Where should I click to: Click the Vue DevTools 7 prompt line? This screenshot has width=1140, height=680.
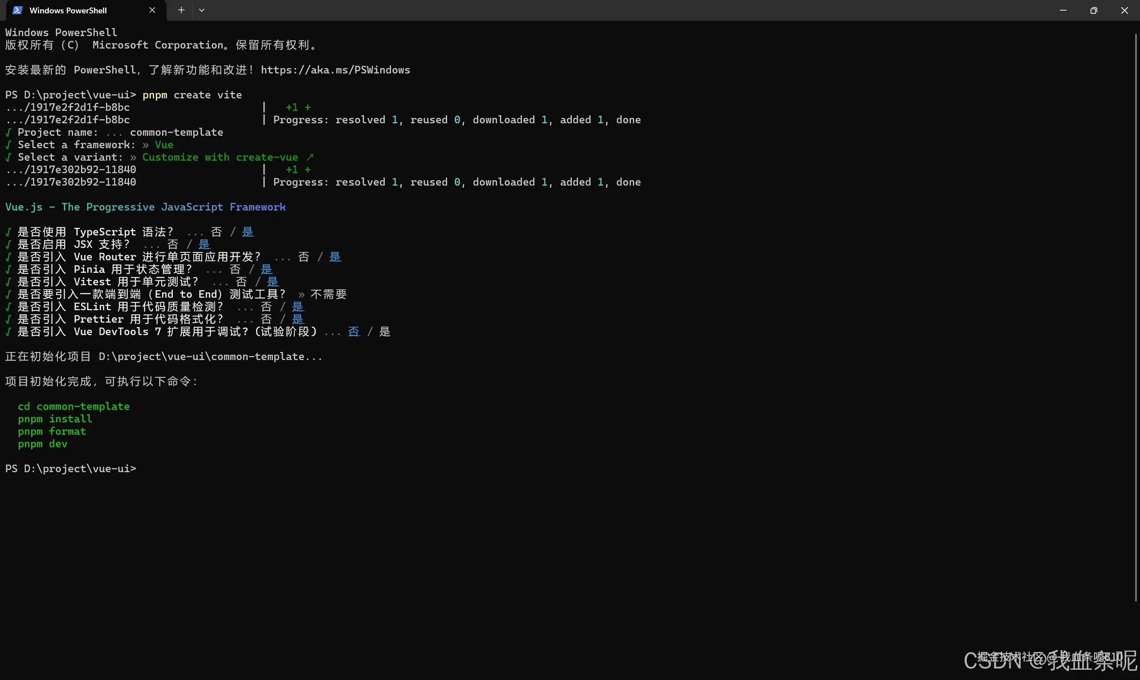click(x=198, y=331)
